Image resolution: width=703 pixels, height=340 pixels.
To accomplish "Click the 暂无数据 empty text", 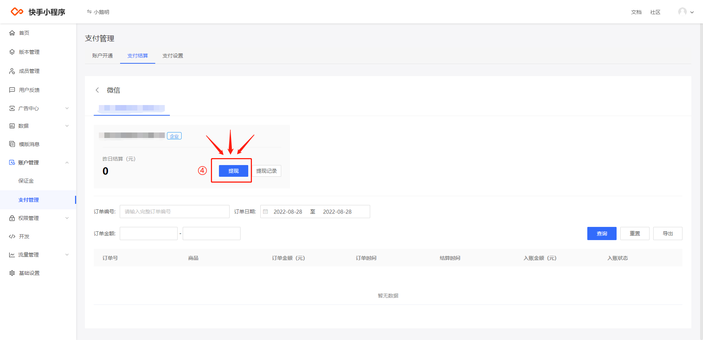I will (x=388, y=296).
